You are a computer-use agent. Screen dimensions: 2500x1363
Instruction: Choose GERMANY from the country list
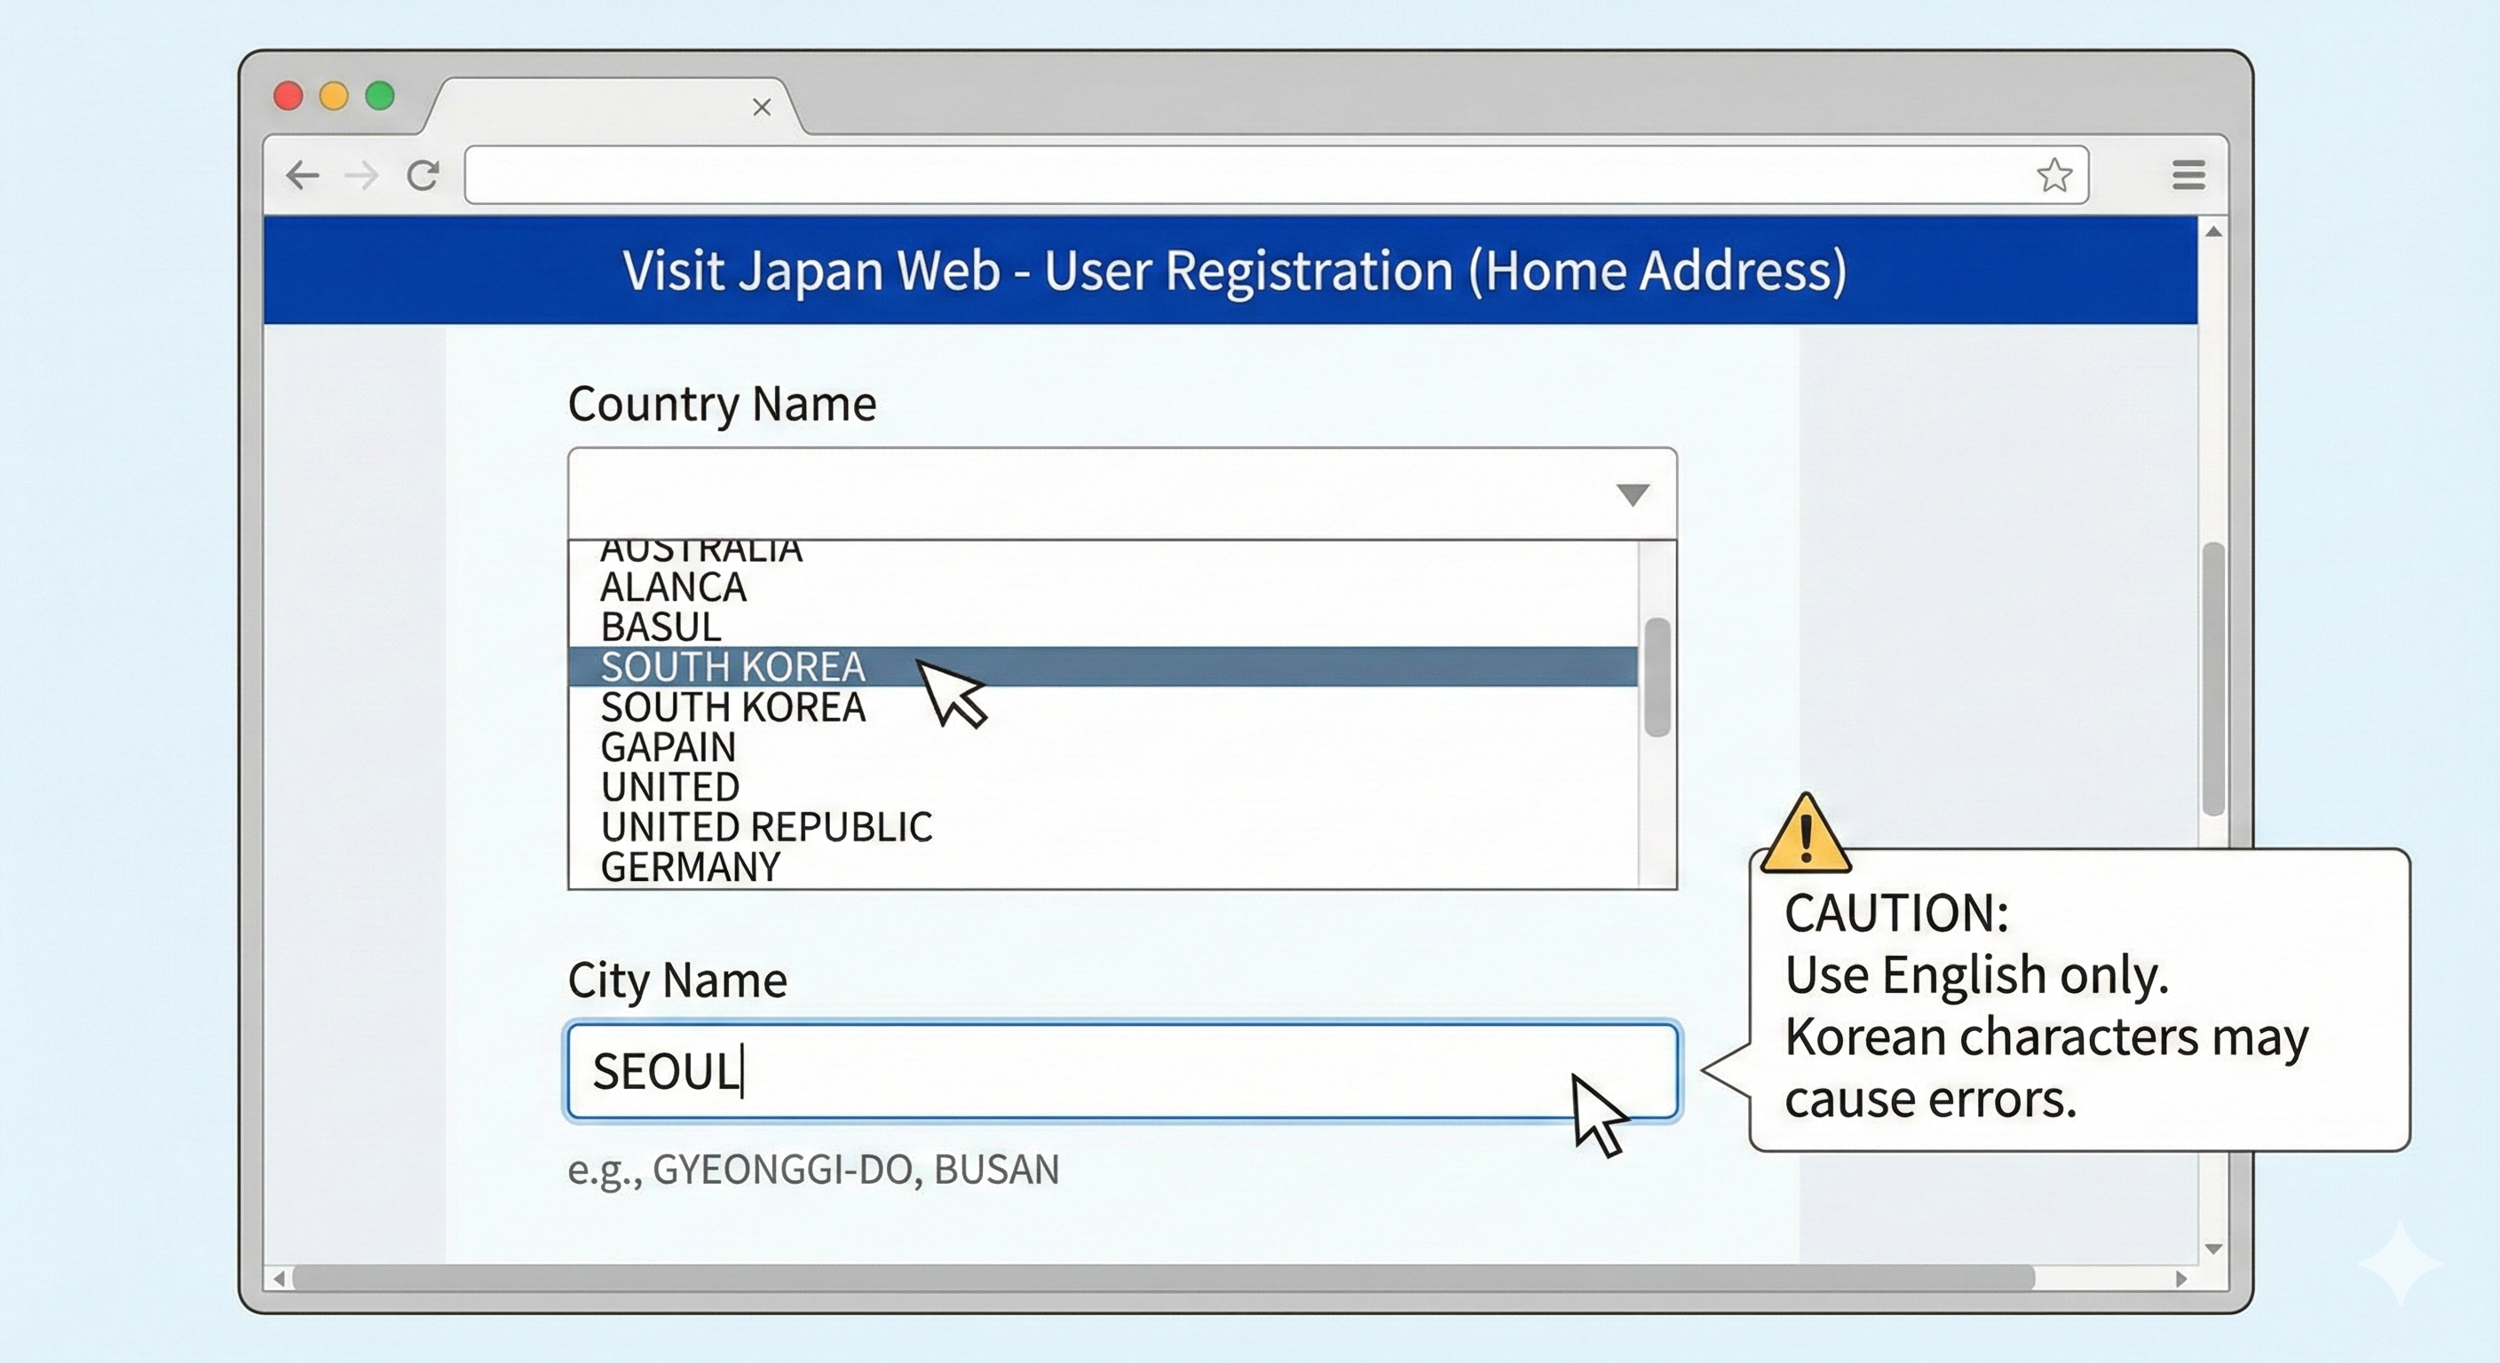tap(690, 866)
